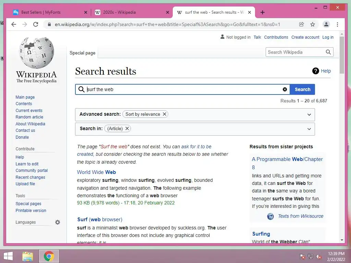Close the surf the web search tab
This screenshot has width=351, height=263.
tap(250, 12)
